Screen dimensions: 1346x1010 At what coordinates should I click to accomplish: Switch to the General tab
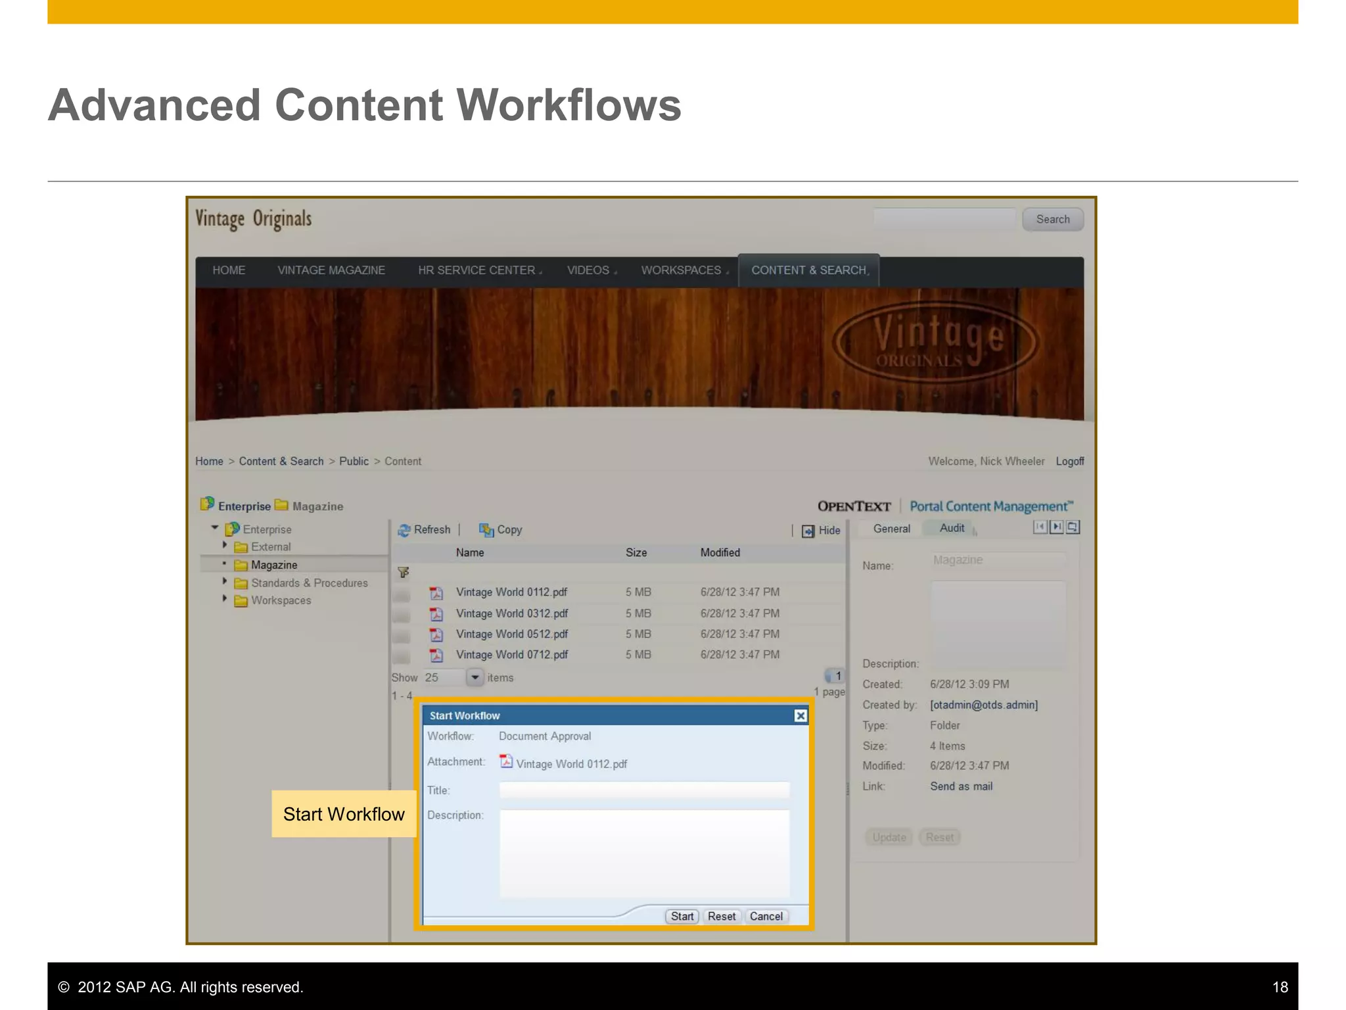[x=891, y=529]
